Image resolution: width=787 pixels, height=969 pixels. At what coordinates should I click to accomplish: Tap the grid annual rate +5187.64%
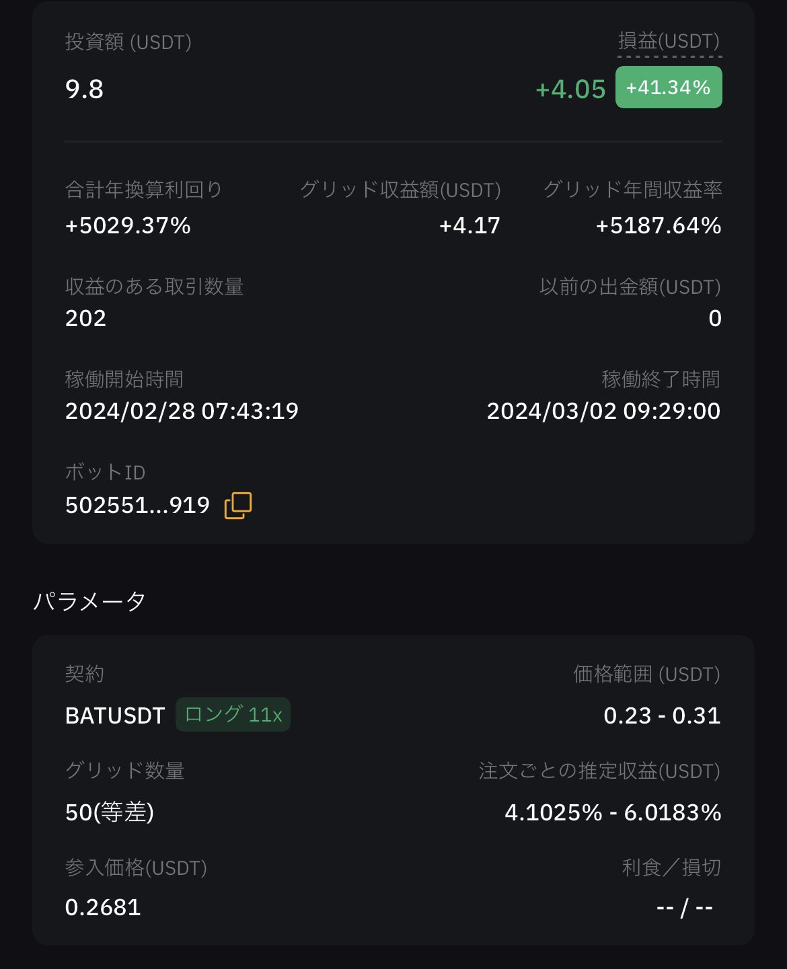[659, 225]
